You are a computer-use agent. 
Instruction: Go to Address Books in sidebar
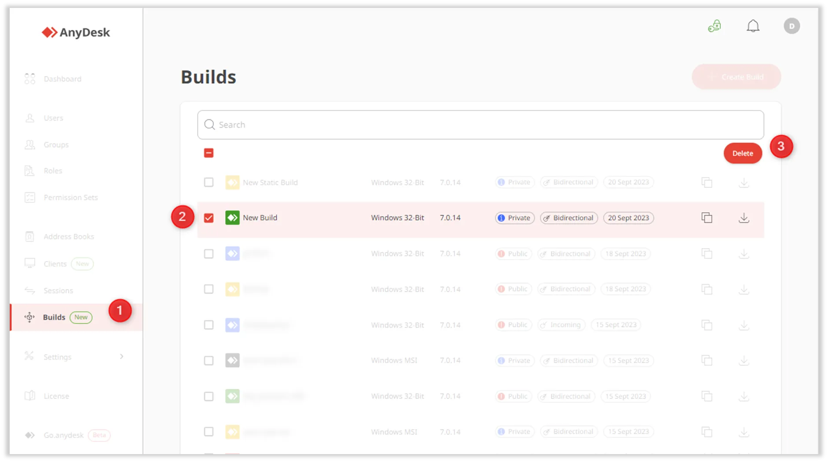click(x=69, y=237)
